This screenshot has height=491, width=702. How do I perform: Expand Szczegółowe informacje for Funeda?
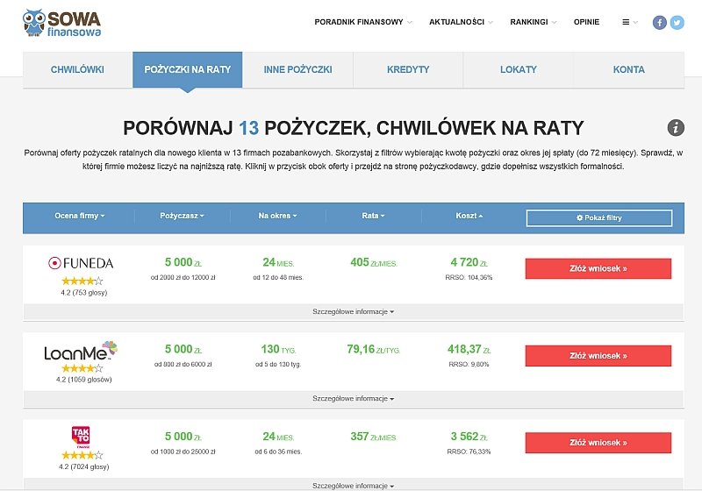click(354, 311)
